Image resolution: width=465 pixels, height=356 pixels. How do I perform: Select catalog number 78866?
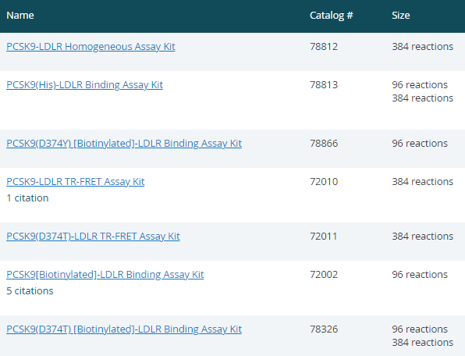point(324,144)
